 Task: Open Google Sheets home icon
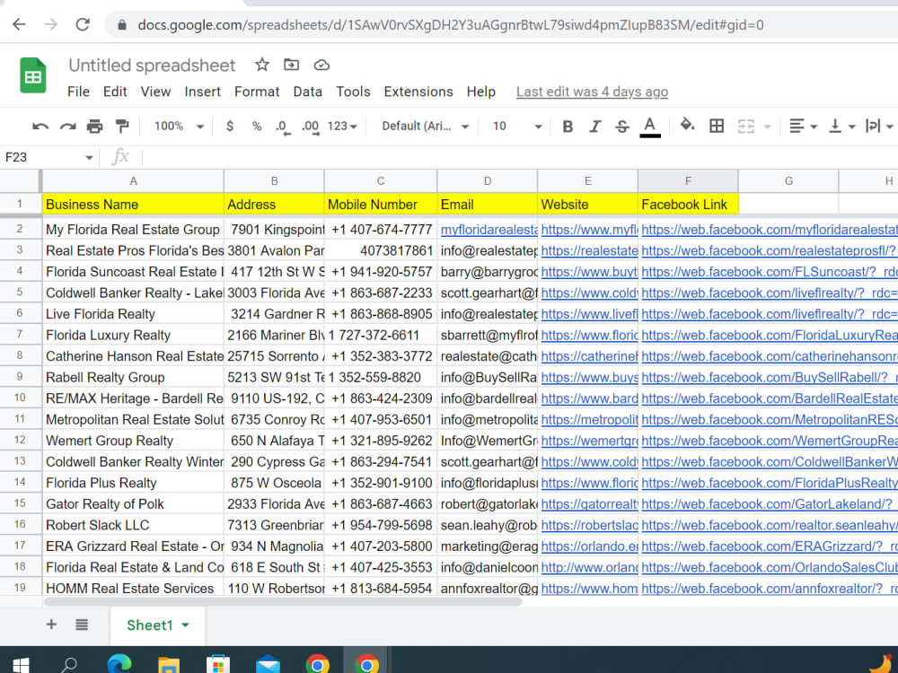coord(32,75)
